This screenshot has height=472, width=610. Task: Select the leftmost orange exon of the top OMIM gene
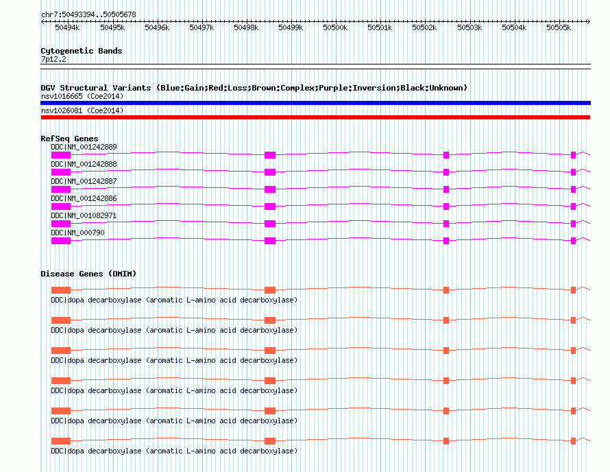tap(61, 290)
